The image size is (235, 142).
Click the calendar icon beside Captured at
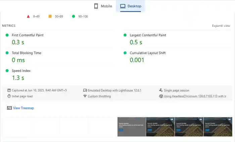coord(9,90)
